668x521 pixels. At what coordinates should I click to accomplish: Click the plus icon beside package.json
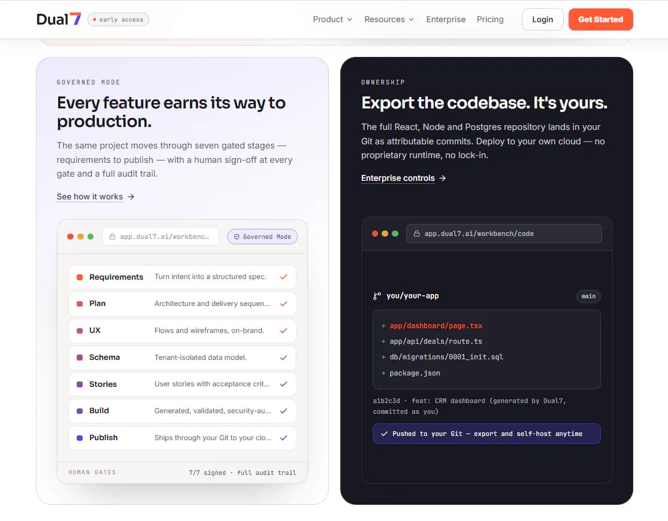pos(383,372)
